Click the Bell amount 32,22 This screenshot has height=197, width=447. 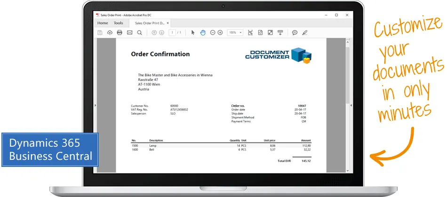307,150
